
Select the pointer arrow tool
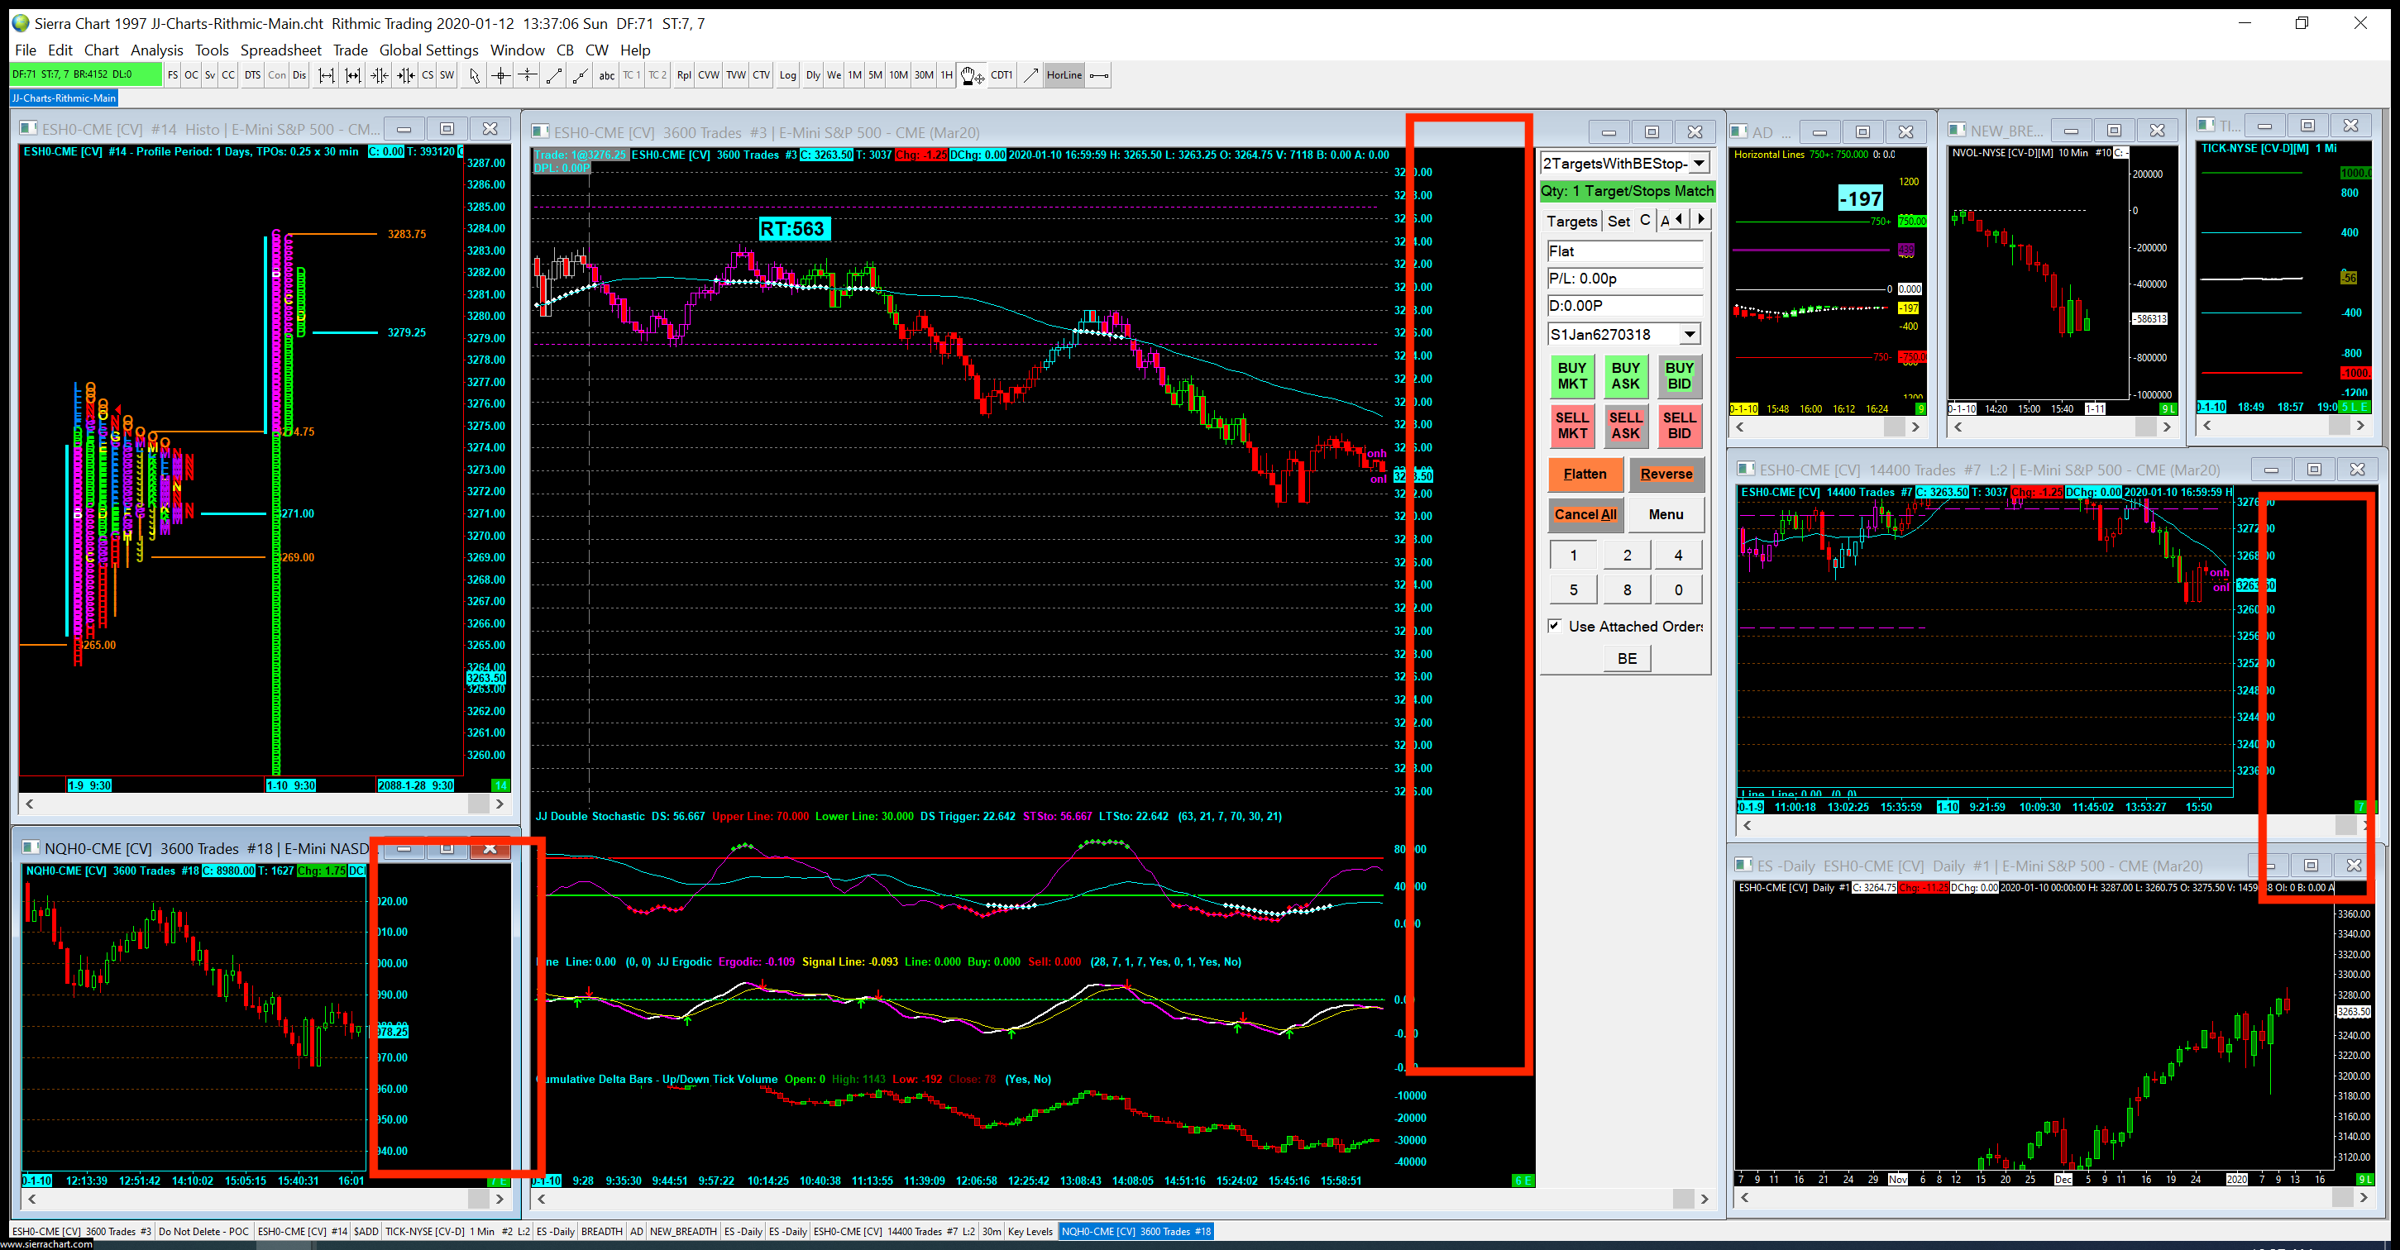(x=474, y=75)
